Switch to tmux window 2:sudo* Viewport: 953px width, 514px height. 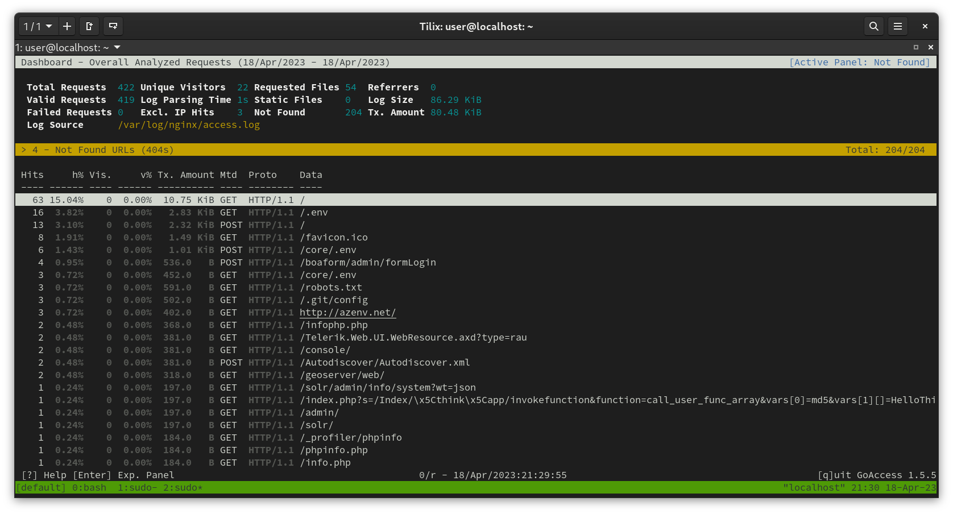pyautogui.click(x=183, y=488)
